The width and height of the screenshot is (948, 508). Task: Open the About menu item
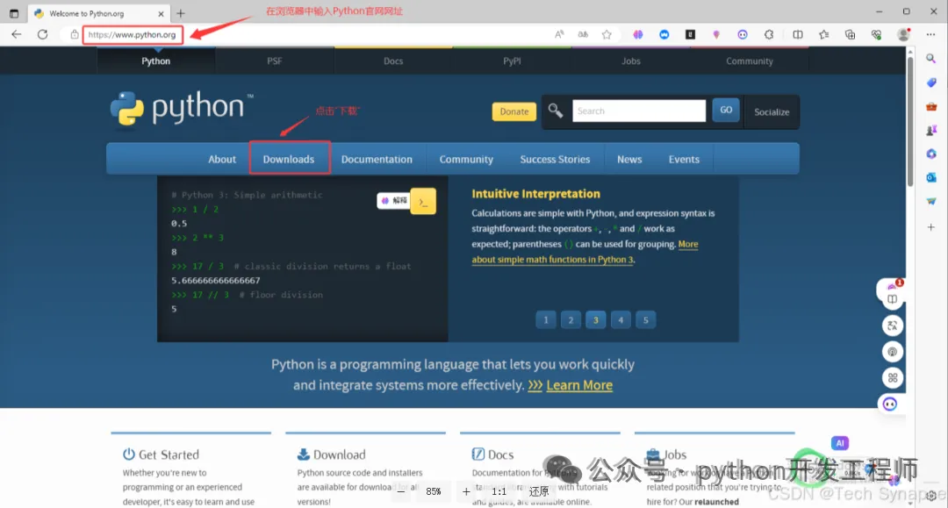point(222,160)
